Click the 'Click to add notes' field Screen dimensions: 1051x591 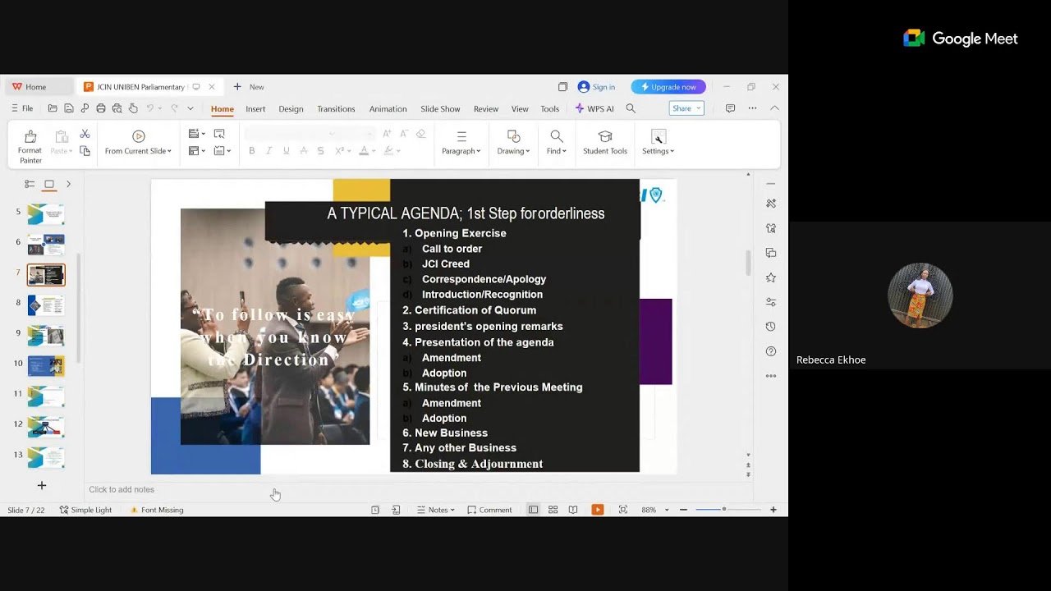click(x=419, y=490)
